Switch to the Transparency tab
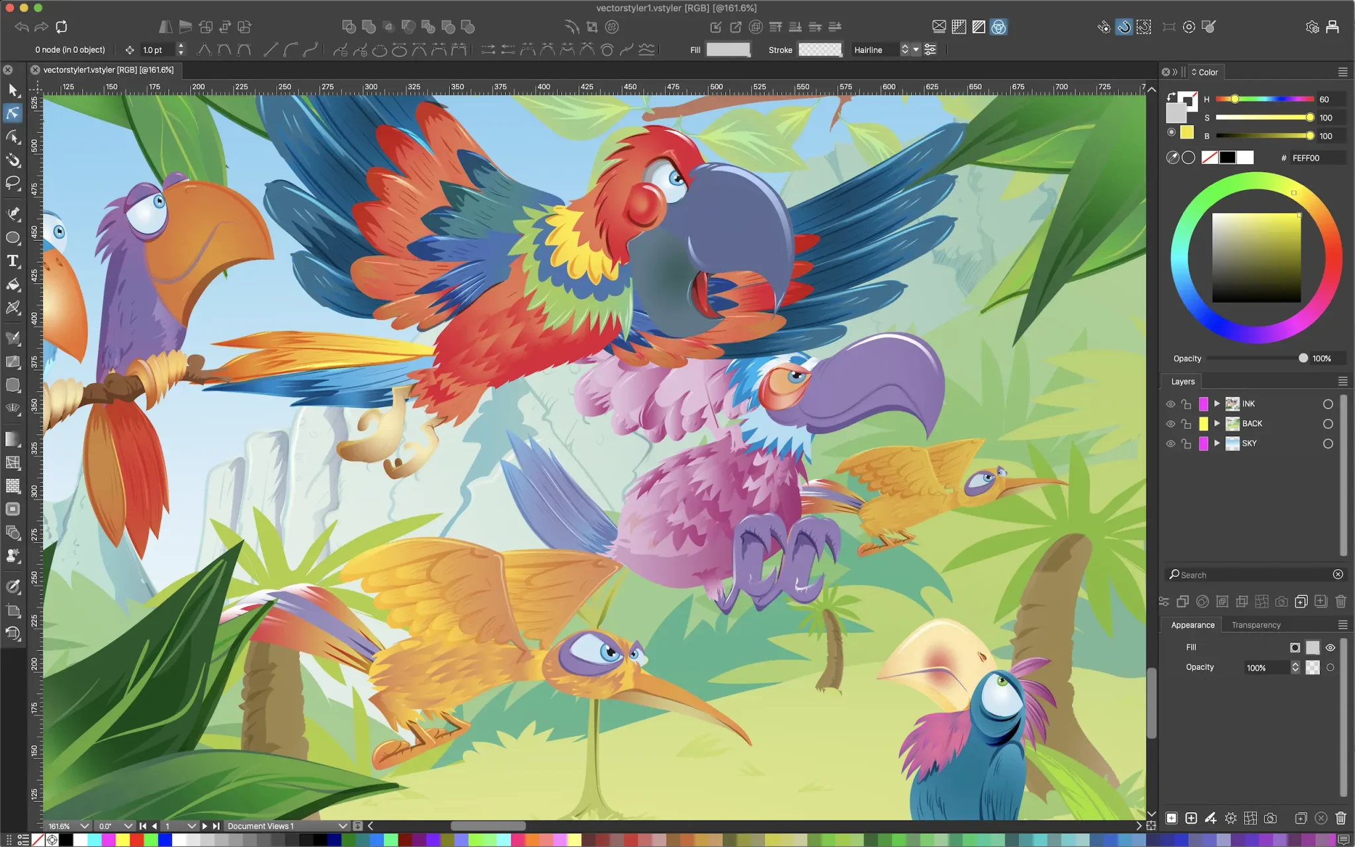 (1256, 625)
